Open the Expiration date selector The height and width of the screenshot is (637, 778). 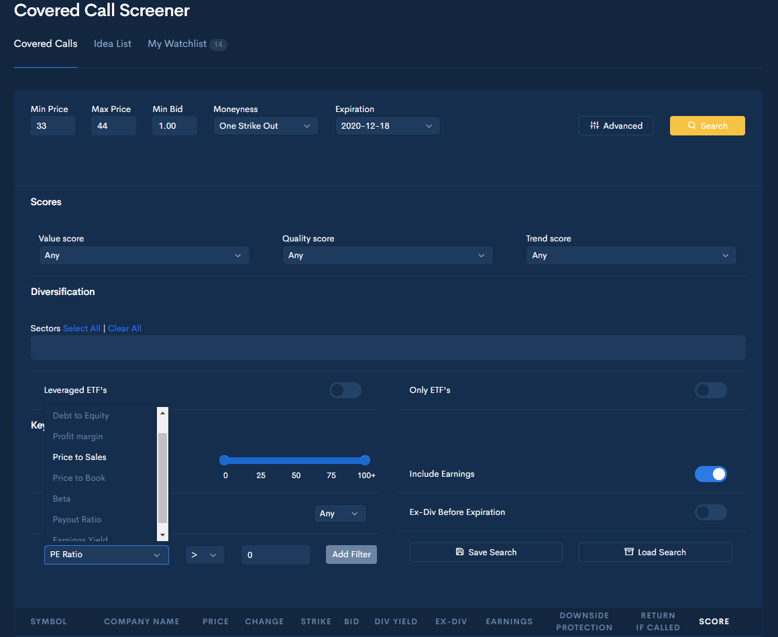click(x=387, y=125)
